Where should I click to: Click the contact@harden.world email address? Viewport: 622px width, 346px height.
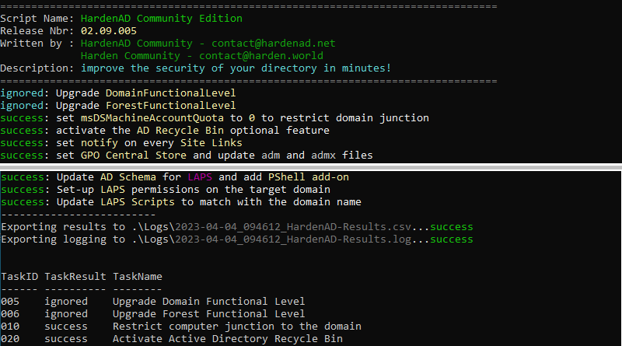[261, 55]
